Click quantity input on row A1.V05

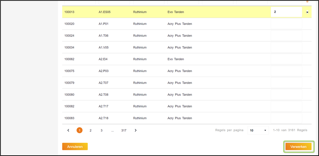point(286,47)
